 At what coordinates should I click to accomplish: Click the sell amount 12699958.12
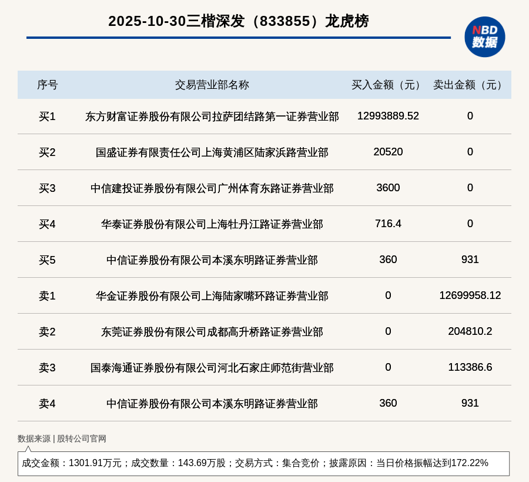(470, 295)
